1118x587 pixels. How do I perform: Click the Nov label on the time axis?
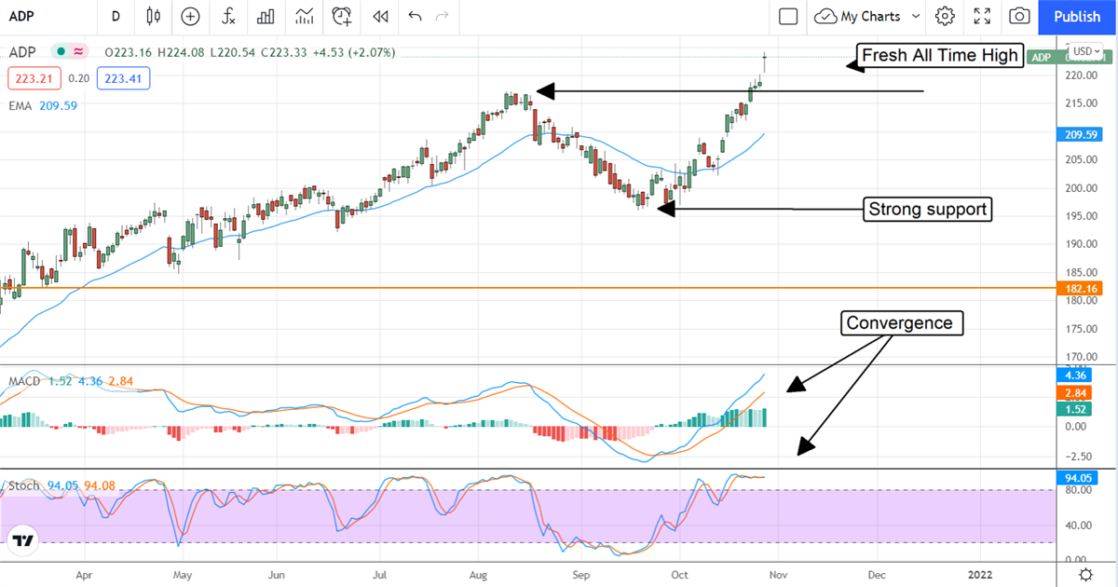coord(776,574)
